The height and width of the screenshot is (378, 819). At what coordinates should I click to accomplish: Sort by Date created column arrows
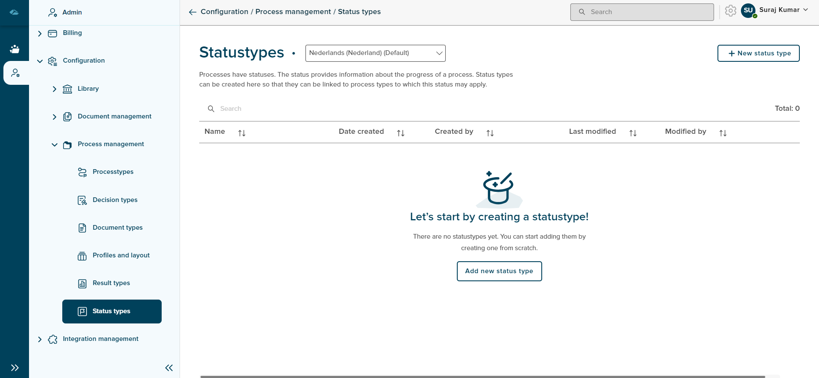pyautogui.click(x=401, y=133)
